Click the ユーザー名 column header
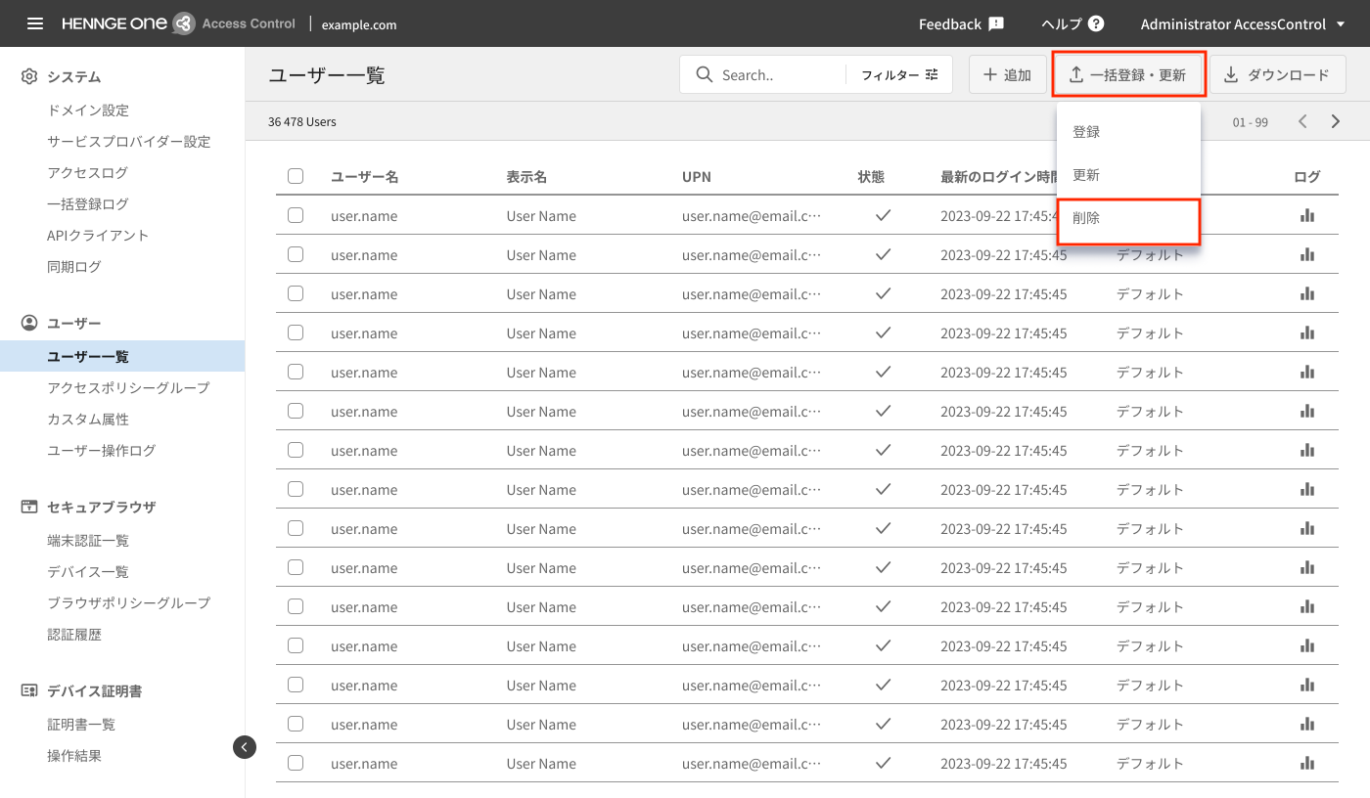This screenshot has width=1370, height=798. pos(364,177)
